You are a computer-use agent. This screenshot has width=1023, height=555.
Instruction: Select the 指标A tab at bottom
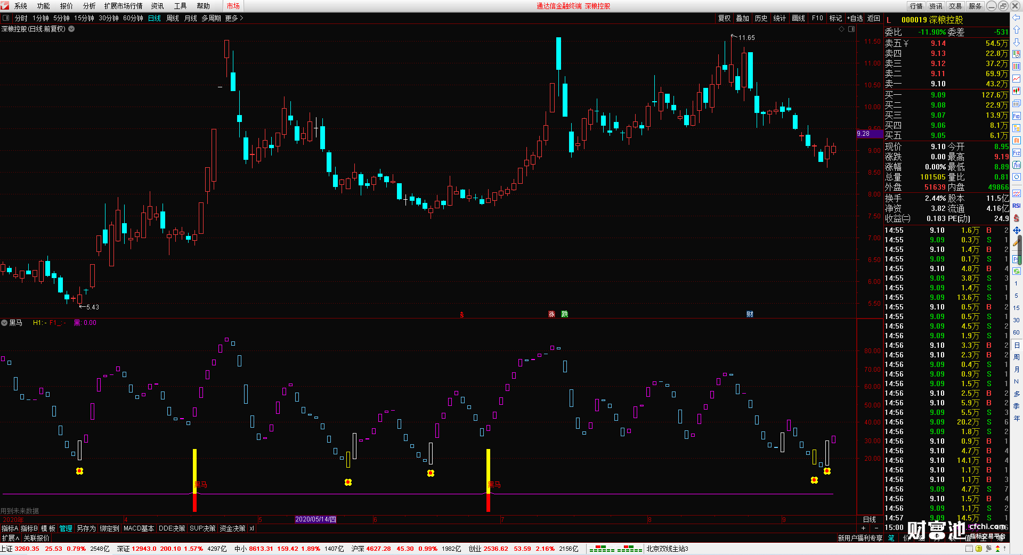[x=10, y=528]
